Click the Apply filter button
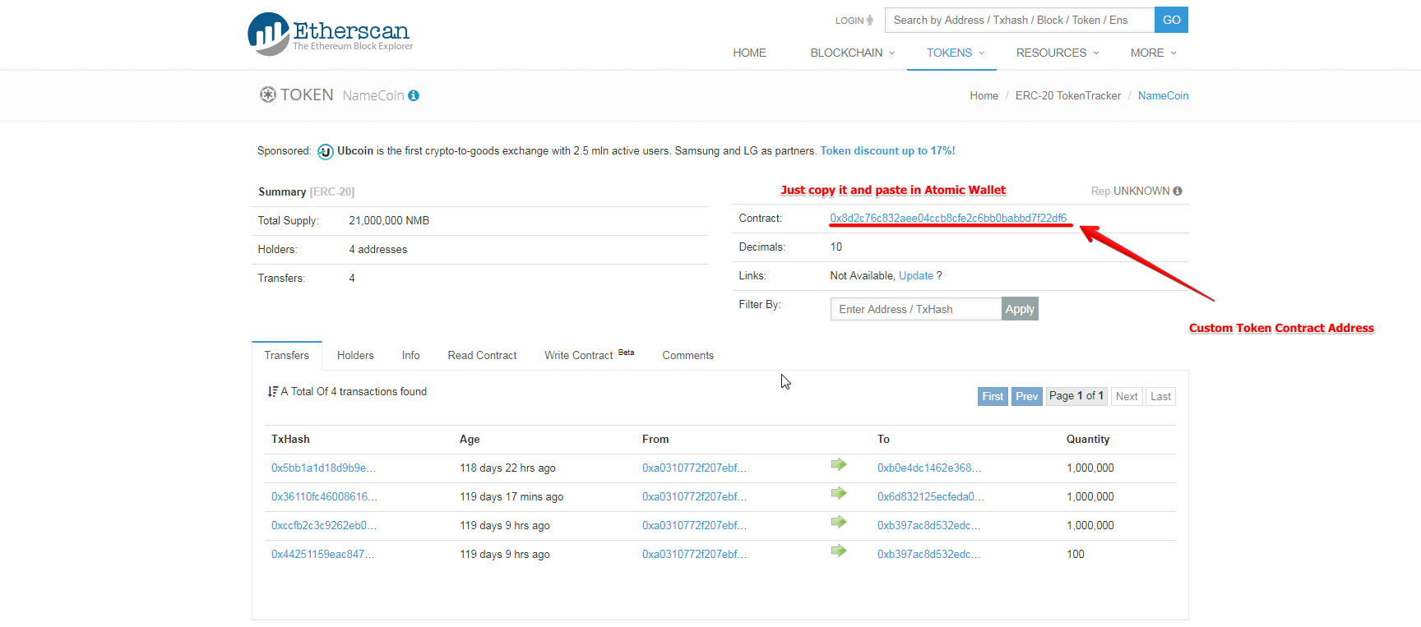Screen dimensions: 1421x627 click(1020, 309)
